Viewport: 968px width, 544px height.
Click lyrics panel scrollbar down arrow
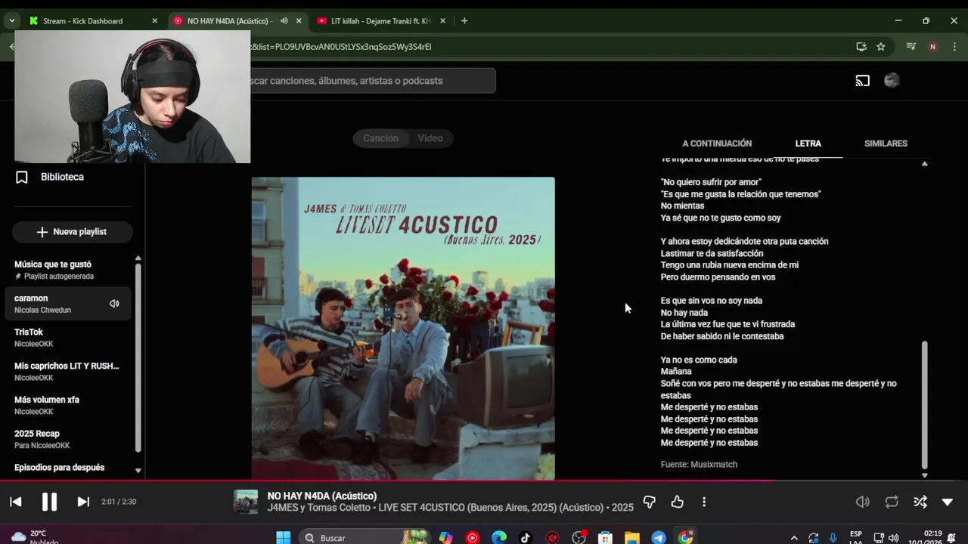[x=924, y=475]
